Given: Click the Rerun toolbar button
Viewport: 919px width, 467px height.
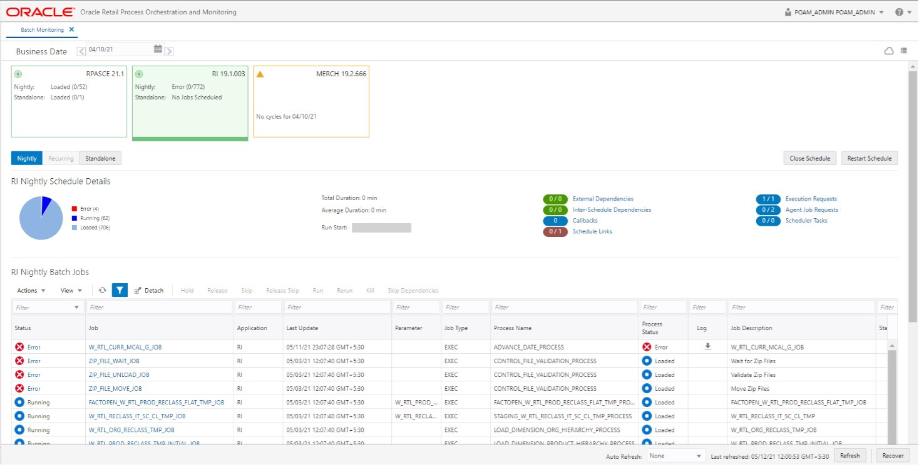Looking at the screenshot, I should [x=345, y=291].
